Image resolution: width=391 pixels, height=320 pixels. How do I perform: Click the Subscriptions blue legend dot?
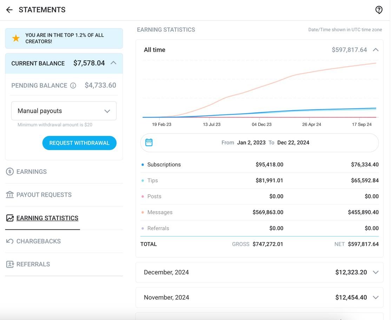(x=143, y=165)
